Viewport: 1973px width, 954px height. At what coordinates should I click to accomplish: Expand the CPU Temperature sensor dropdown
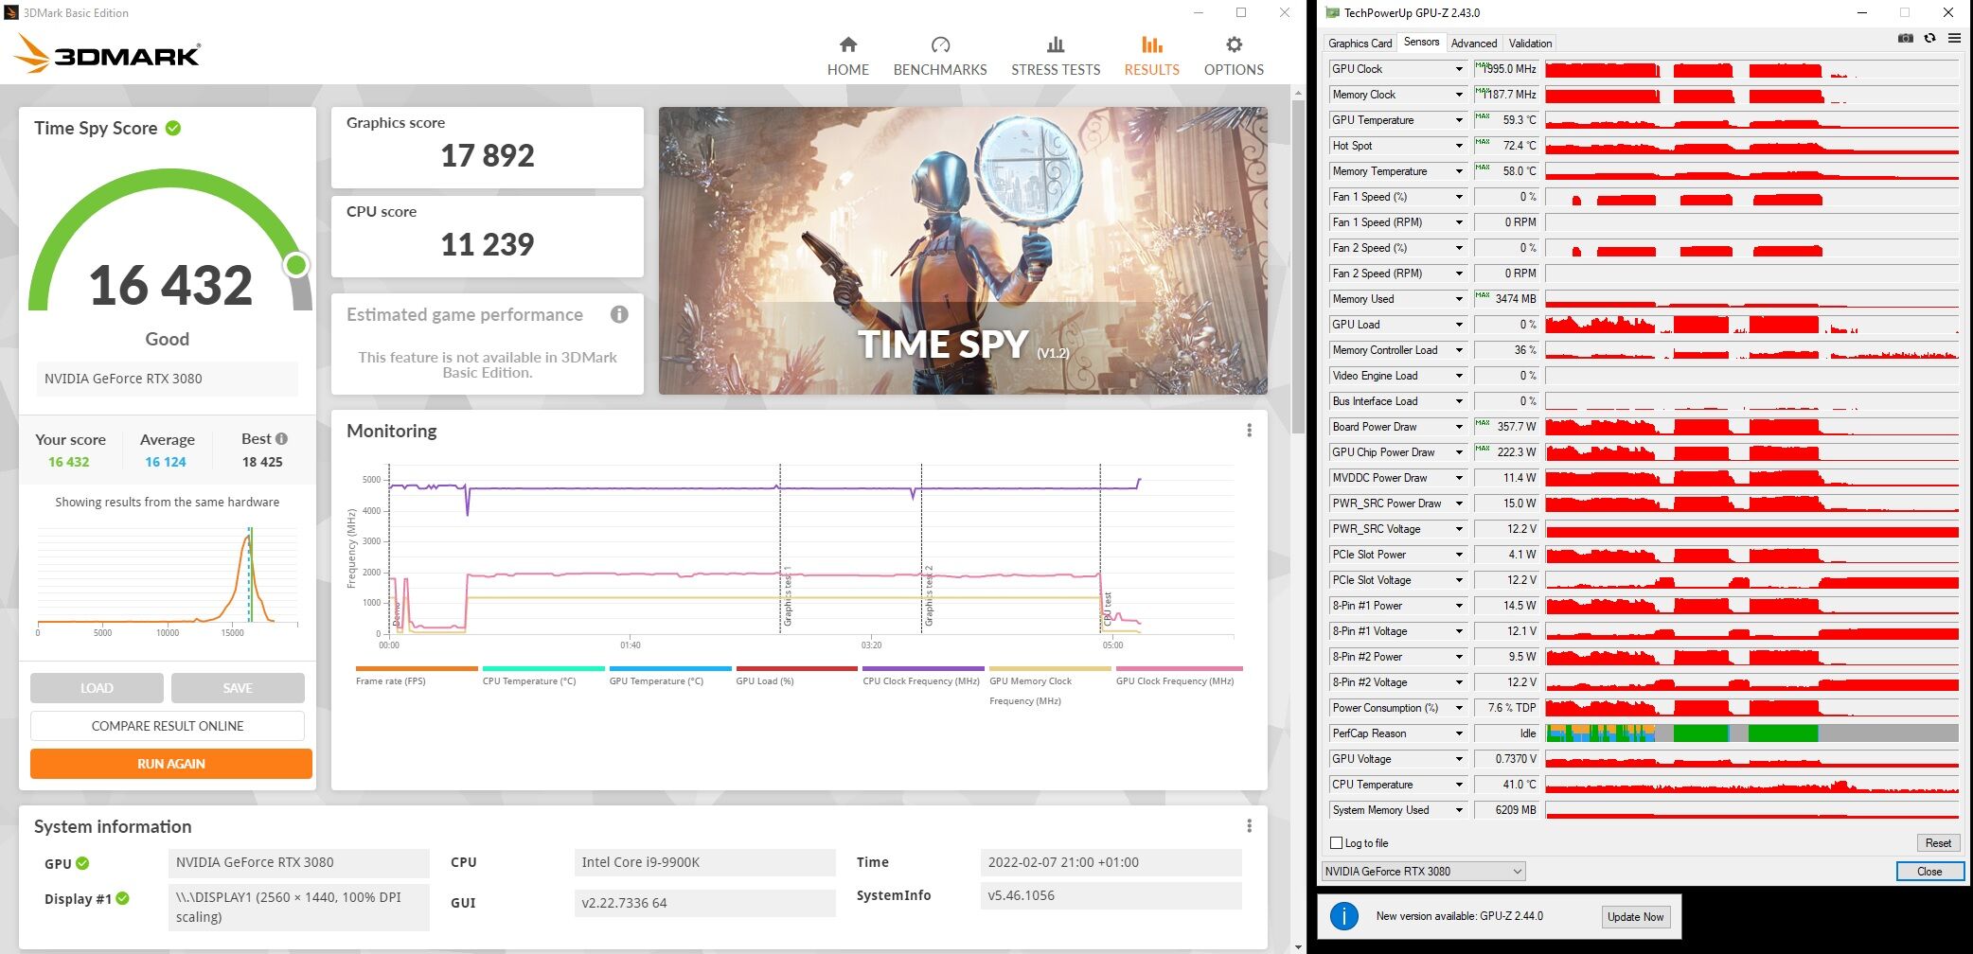(1459, 785)
